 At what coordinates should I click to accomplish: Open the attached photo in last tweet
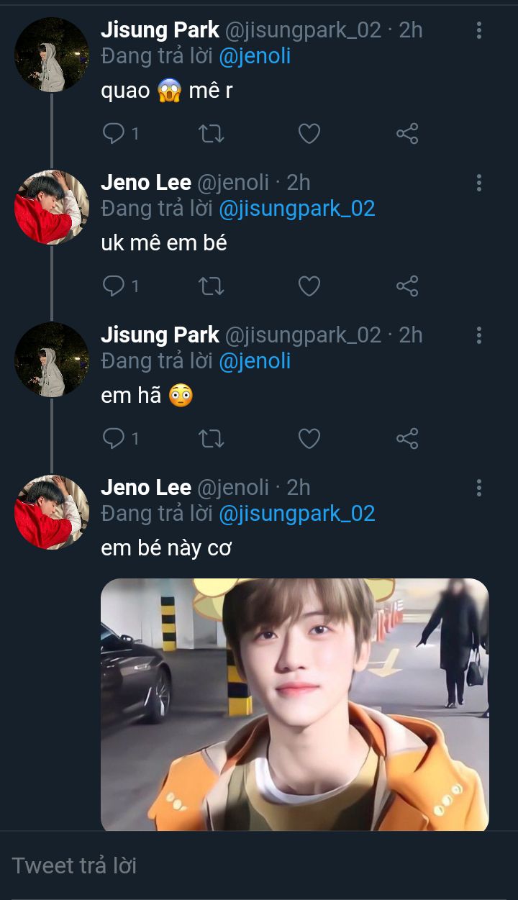click(x=294, y=704)
